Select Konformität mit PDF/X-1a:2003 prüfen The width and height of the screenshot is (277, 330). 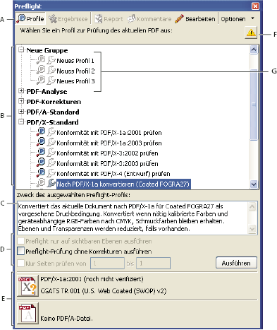coord(109,143)
